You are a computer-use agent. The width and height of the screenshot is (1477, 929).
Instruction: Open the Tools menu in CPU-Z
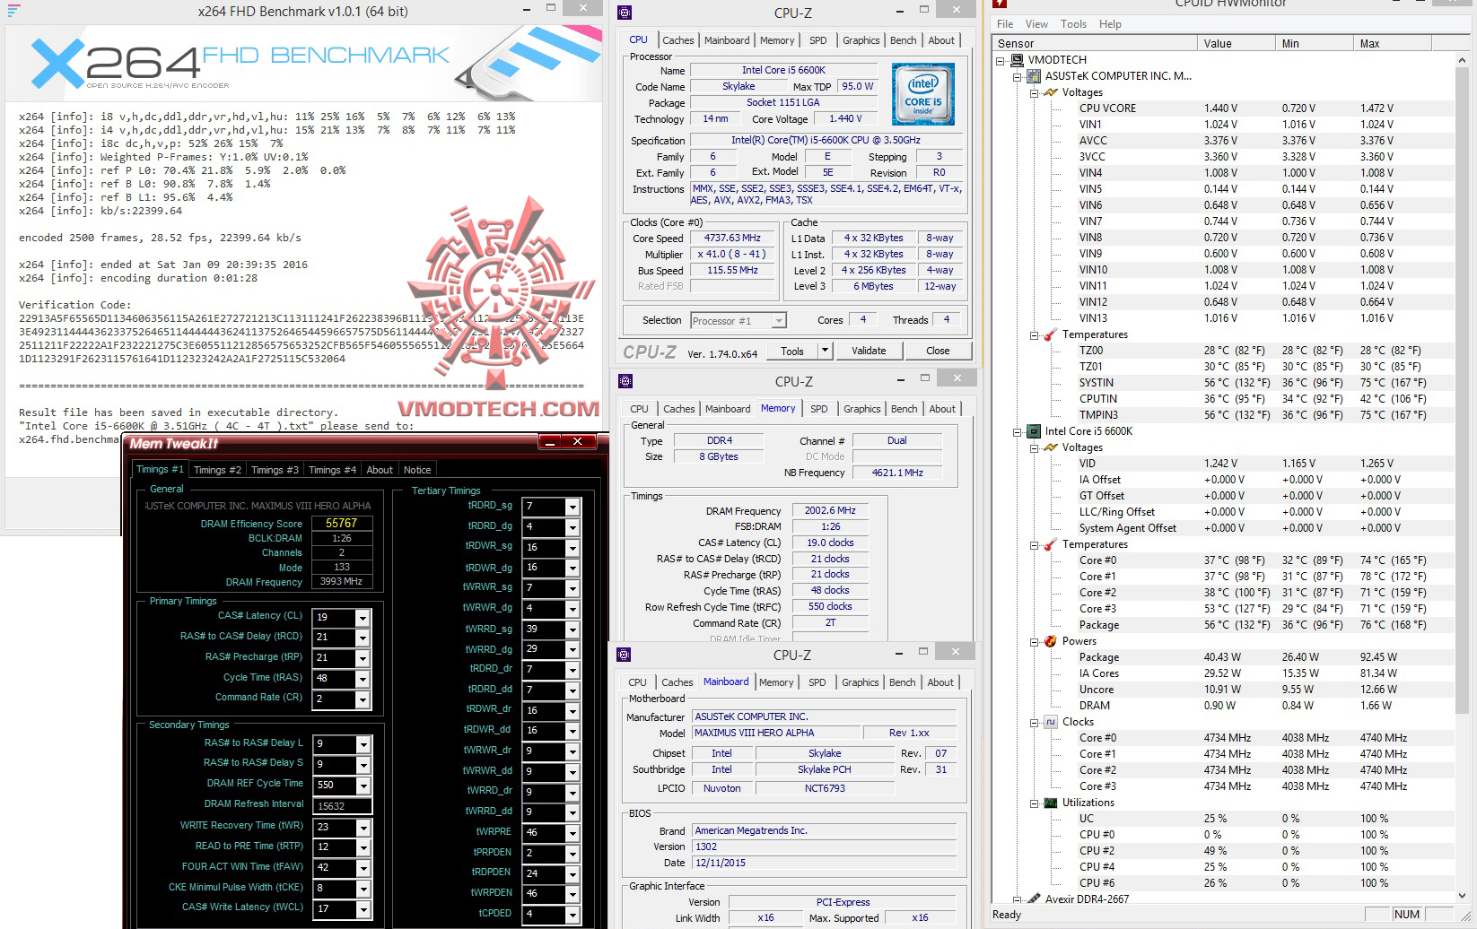point(793,351)
